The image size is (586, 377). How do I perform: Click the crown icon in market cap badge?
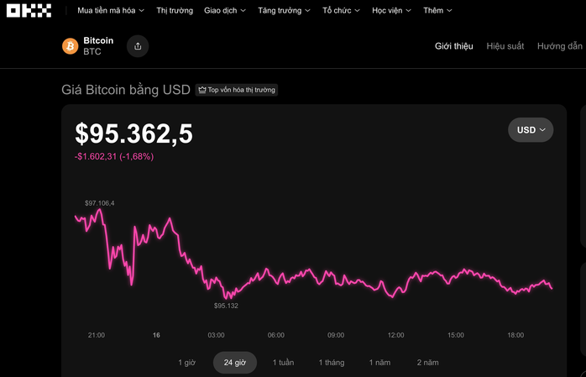click(202, 90)
